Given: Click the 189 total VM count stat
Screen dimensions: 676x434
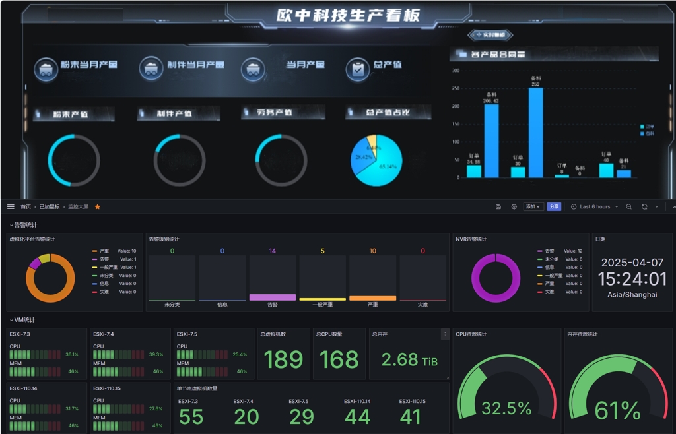Looking at the screenshot, I should point(283,359).
